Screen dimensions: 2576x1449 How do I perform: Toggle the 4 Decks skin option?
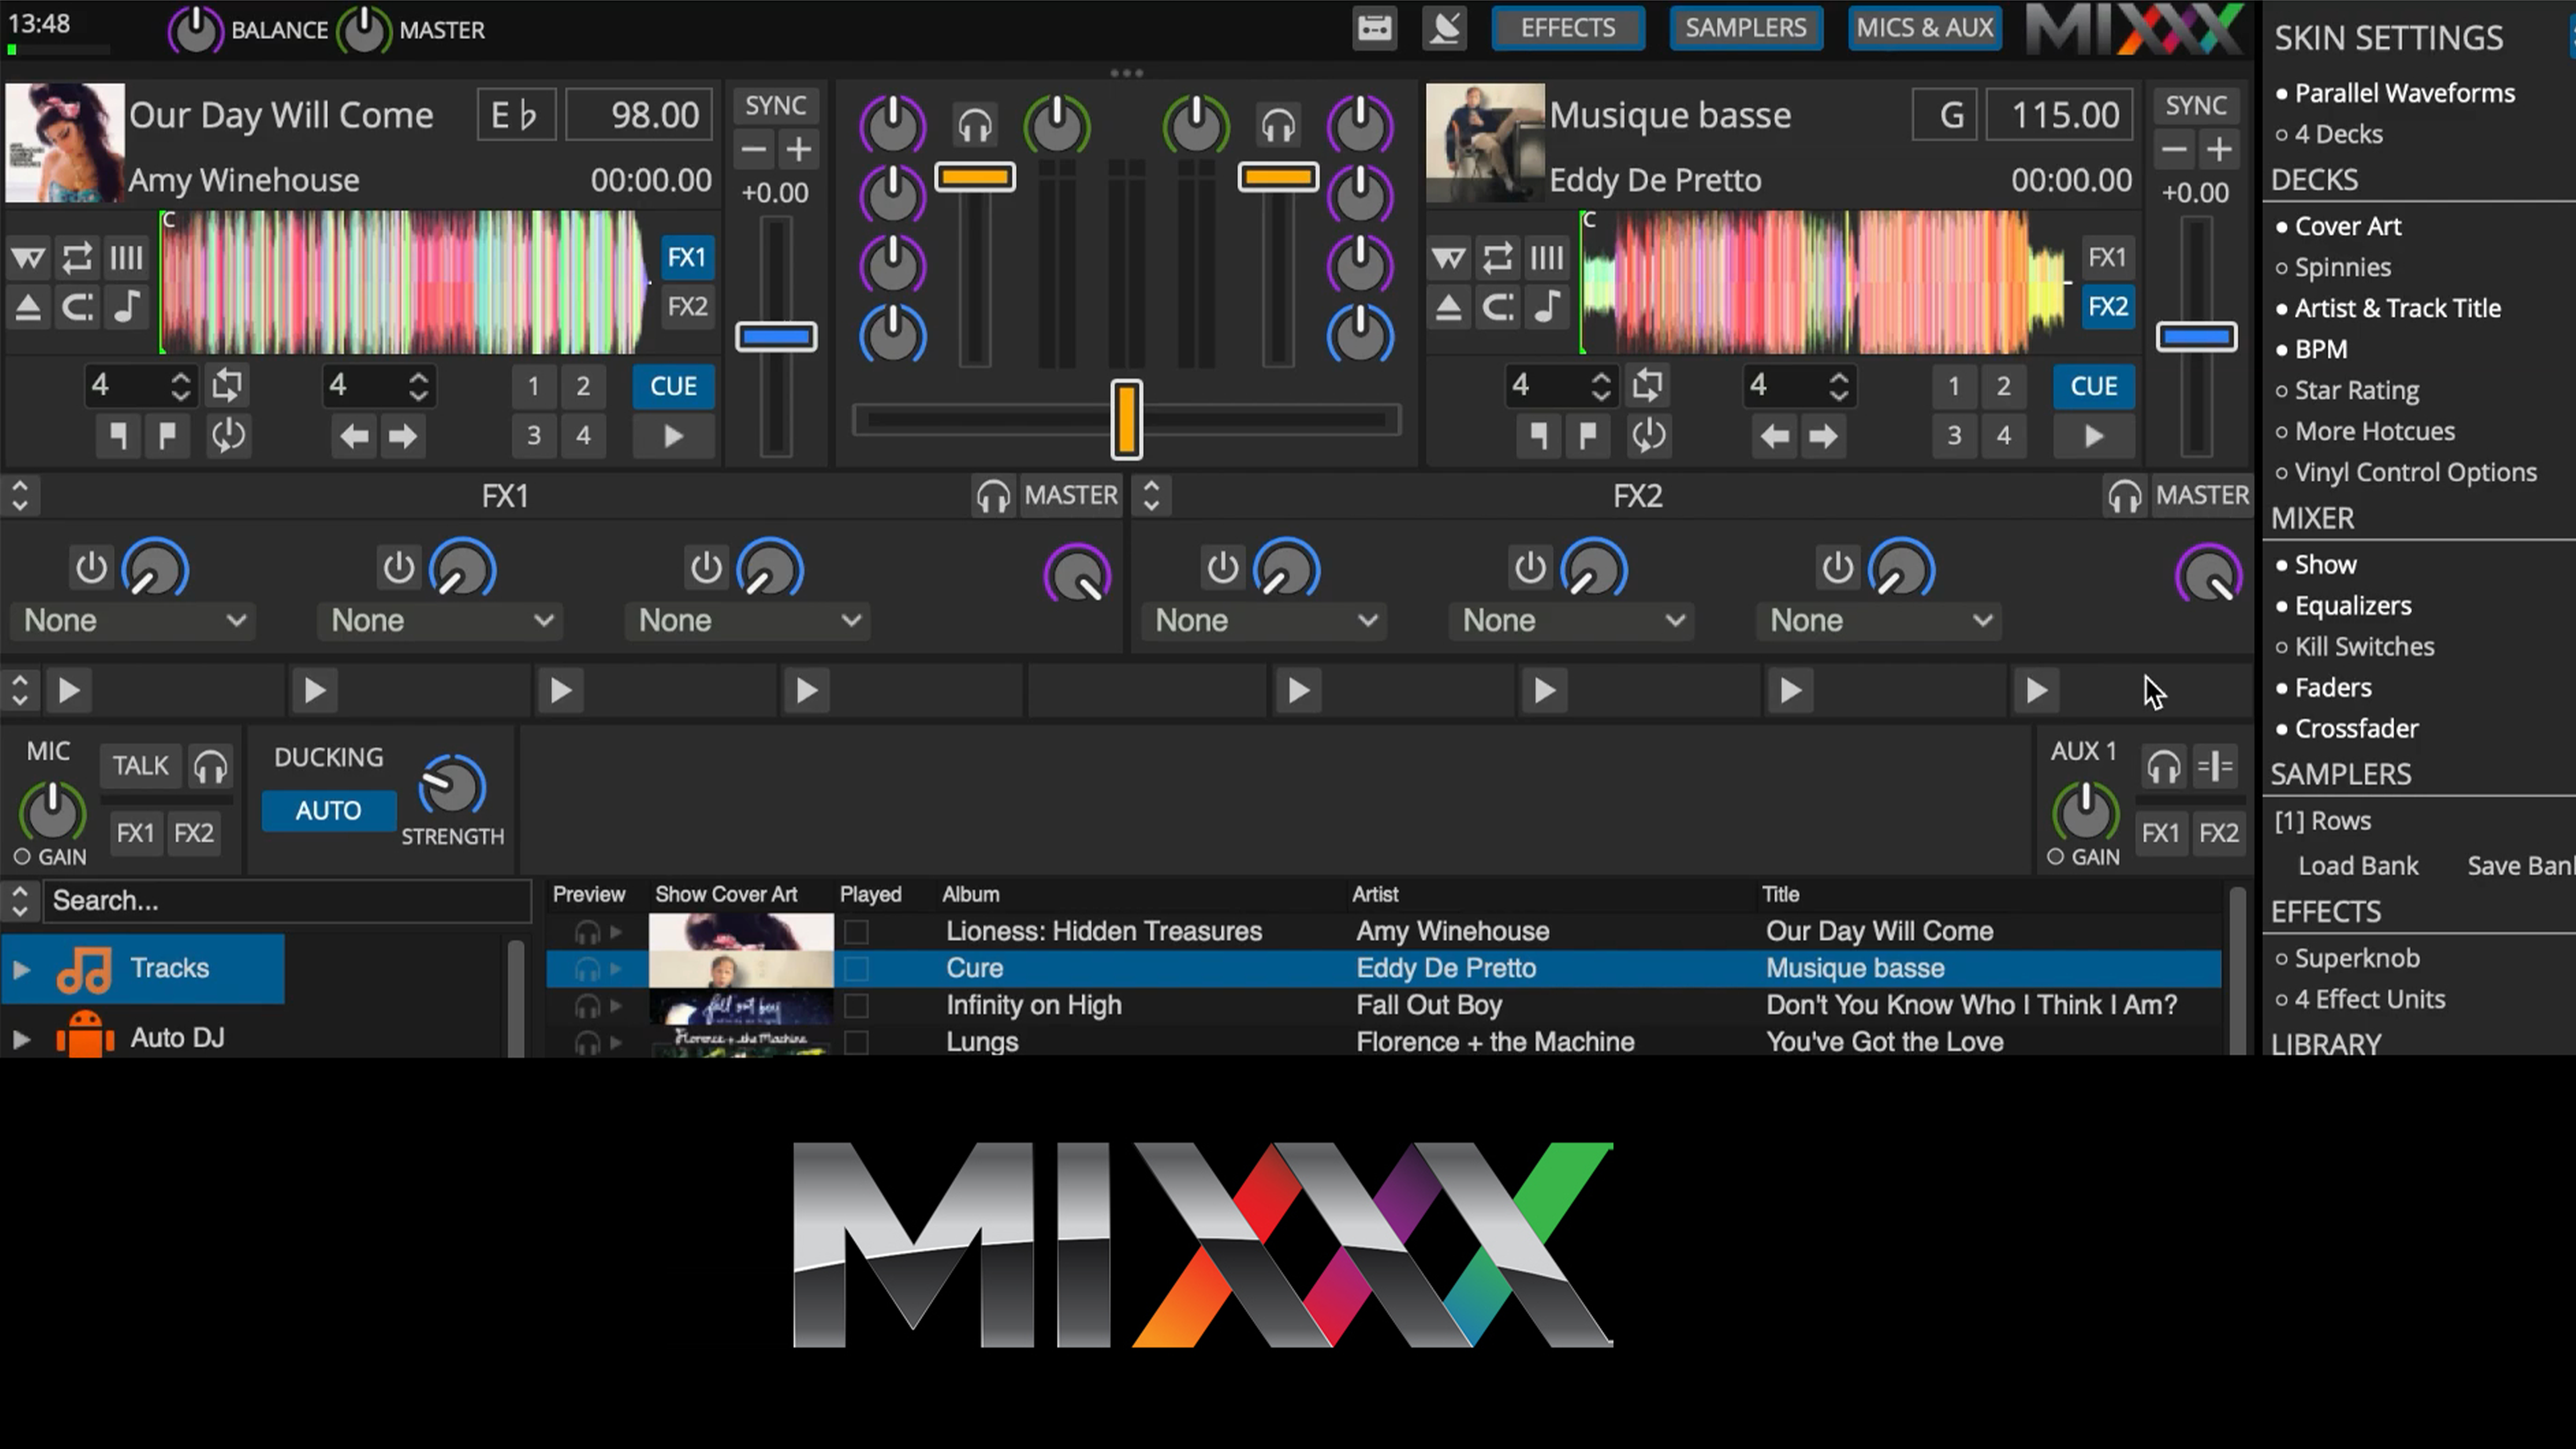click(x=2329, y=134)
